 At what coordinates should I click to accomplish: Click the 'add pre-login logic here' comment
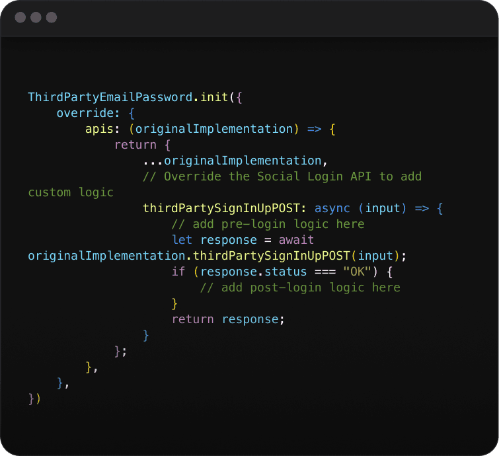click(268, 224)
